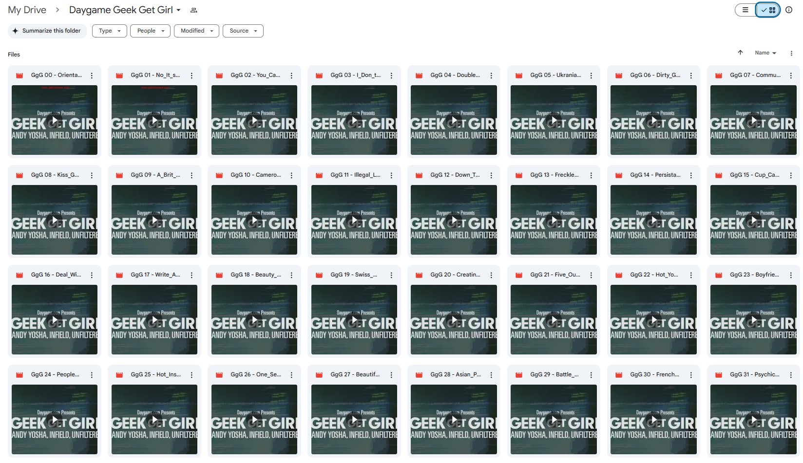Screen dimensions: 803x463
Task: Open three-dot menu for GgG 12 file
Action: point(491,175)
